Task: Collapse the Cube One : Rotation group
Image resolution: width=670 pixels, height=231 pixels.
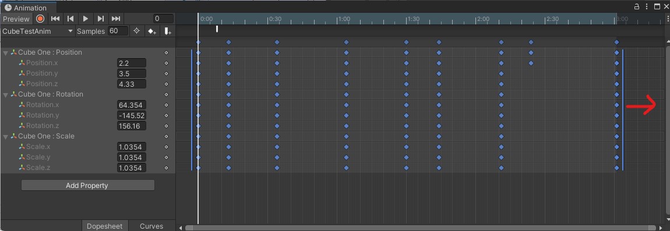Action: point(6,95)
